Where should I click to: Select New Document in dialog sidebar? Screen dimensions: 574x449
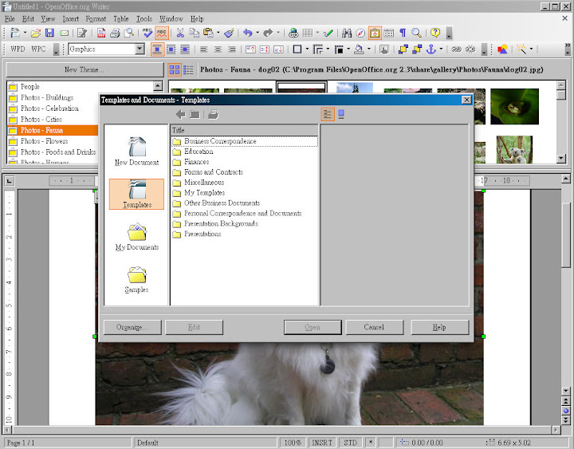coord(136,152)
